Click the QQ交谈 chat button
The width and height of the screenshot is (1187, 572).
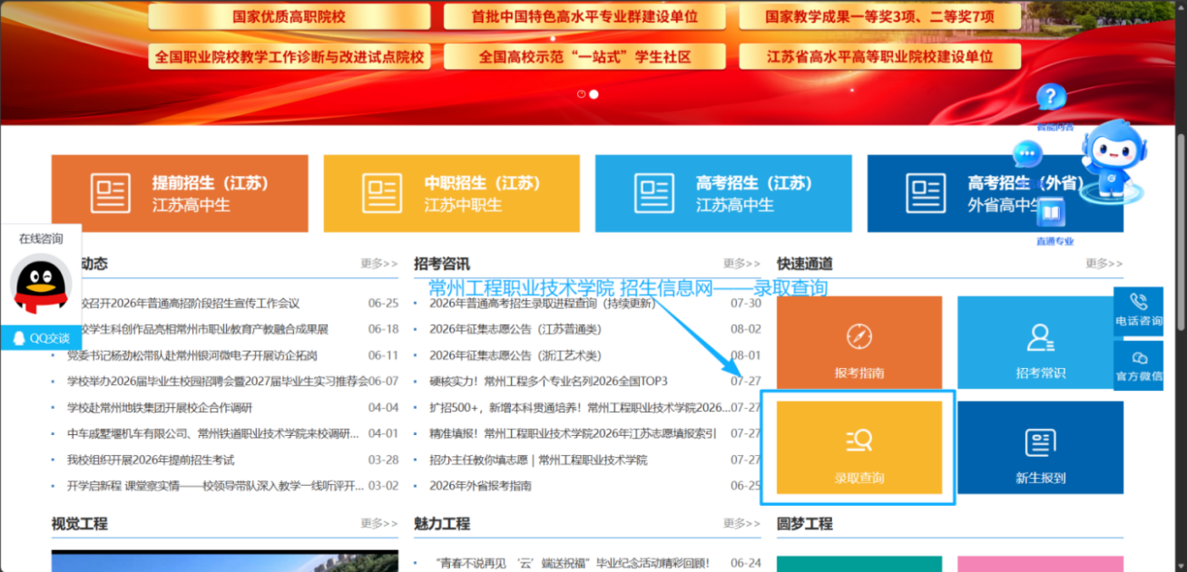pyautogui.click(x=41, y=338)
